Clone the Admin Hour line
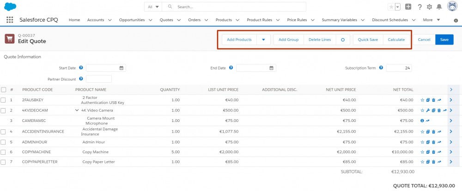462x191 pixels. pos(428,142)
